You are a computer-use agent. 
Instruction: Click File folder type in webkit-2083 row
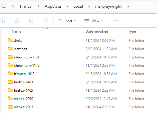click(136, 107)
